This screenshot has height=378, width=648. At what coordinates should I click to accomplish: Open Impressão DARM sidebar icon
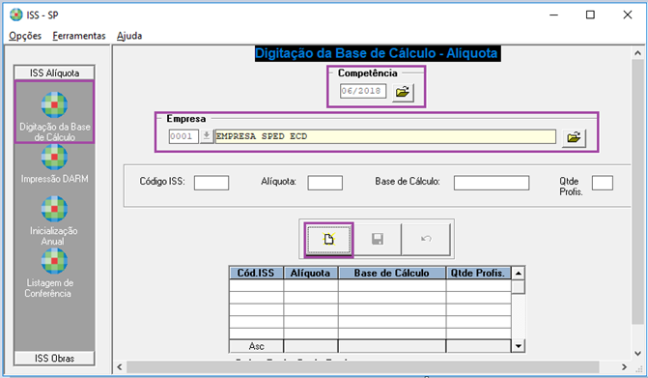pyautogui.click(x=54, y=157)
